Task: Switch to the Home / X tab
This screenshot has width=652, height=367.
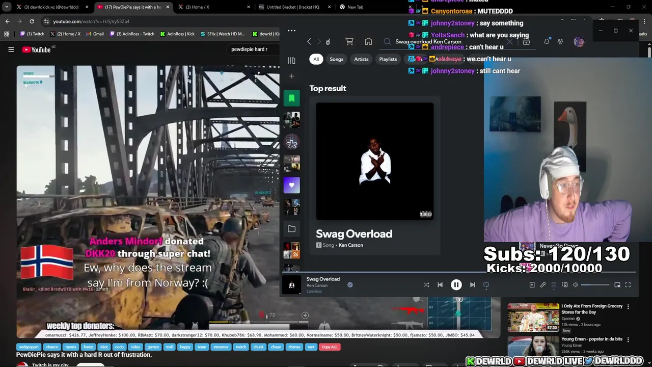Action: tap(214, 7)
